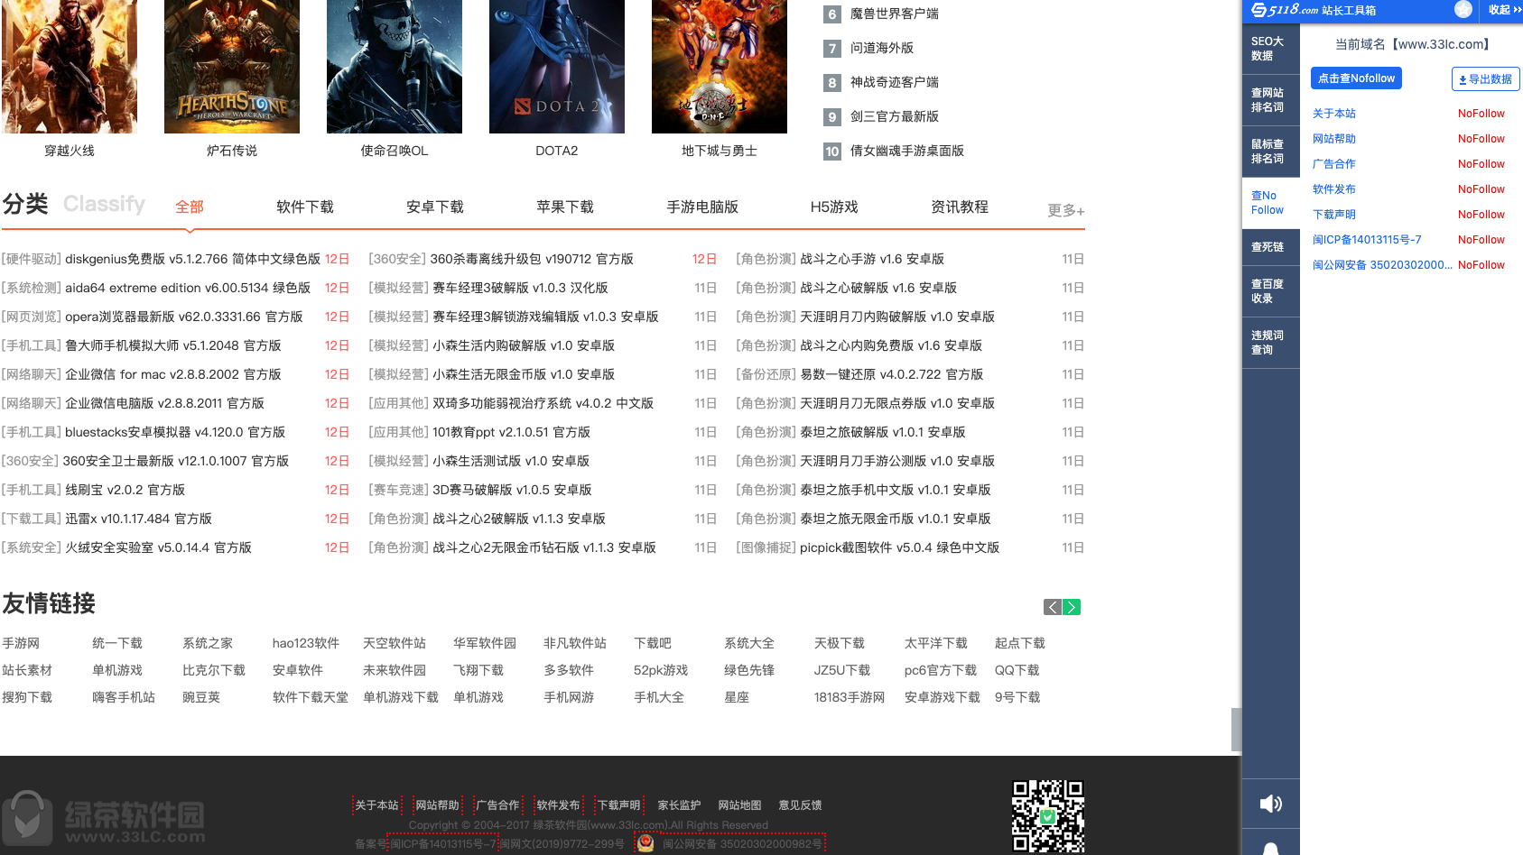Open 太平洋下载 friend link

tap(936, 643)
